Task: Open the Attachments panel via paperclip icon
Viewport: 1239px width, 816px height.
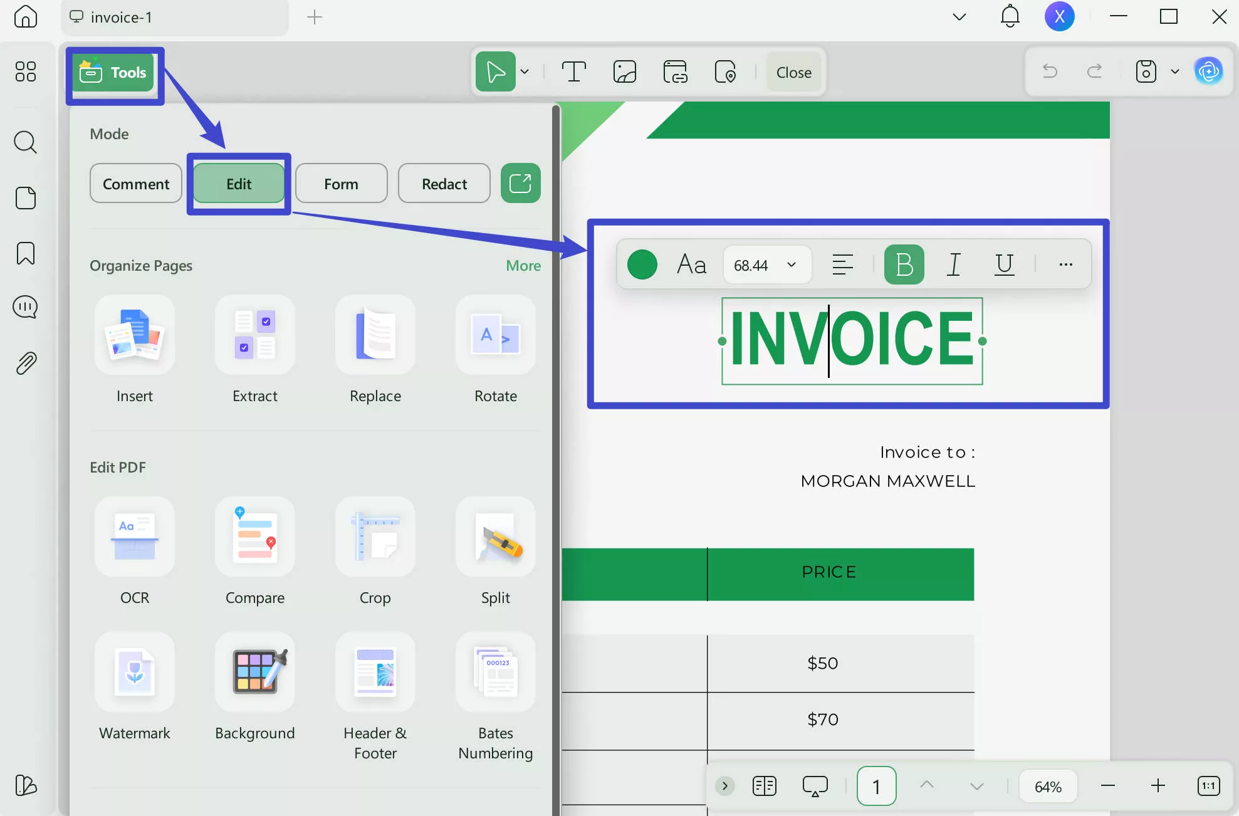Action: point(25,362)
